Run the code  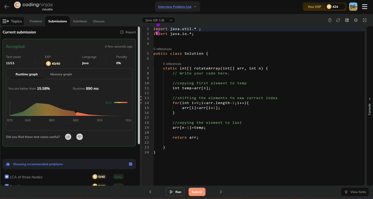click(175, 192)
